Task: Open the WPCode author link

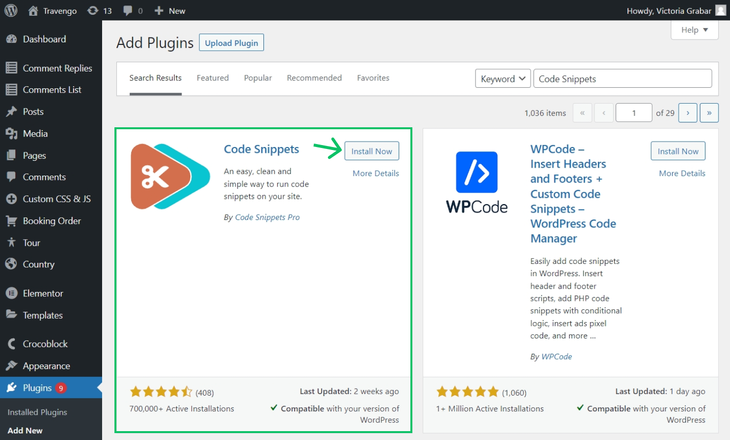Action: pos(556,356)
